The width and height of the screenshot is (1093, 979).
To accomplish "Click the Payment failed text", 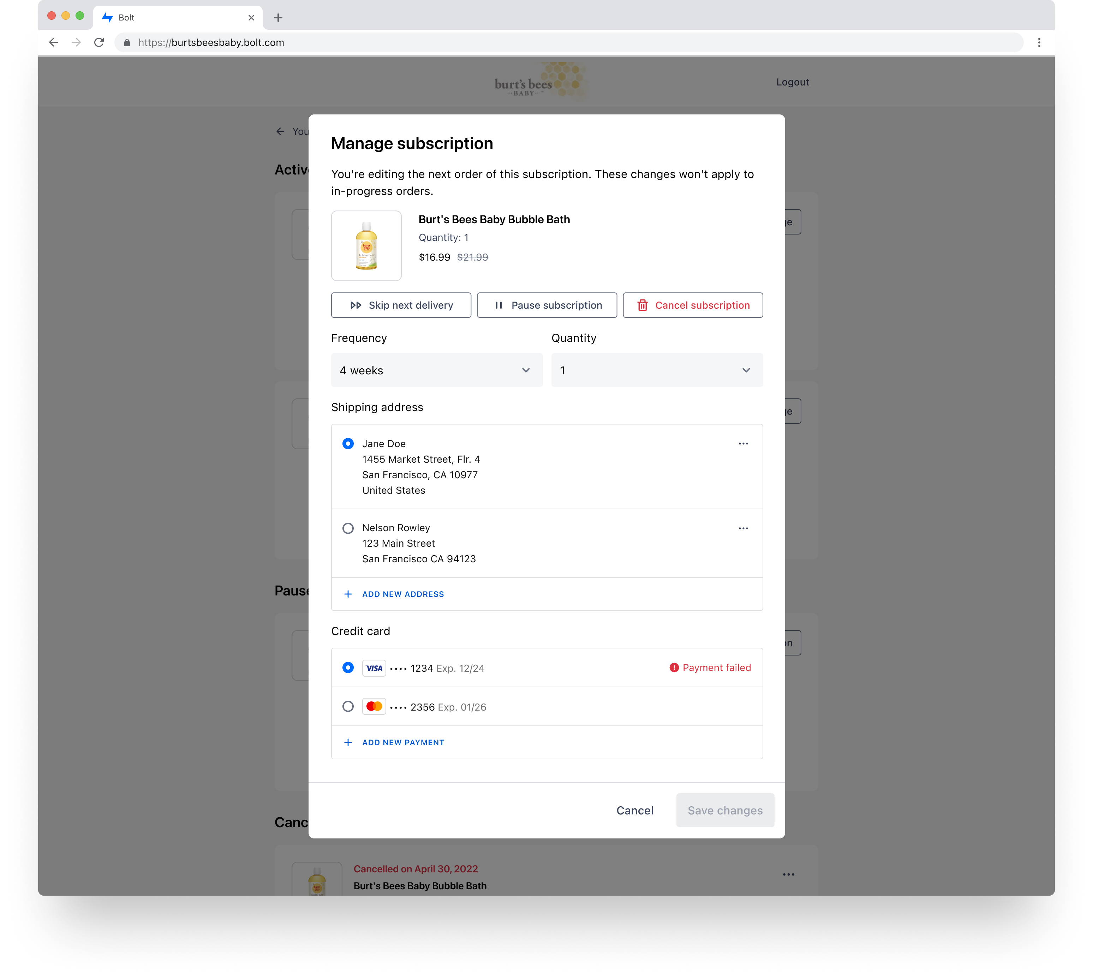I will (717, 667).
